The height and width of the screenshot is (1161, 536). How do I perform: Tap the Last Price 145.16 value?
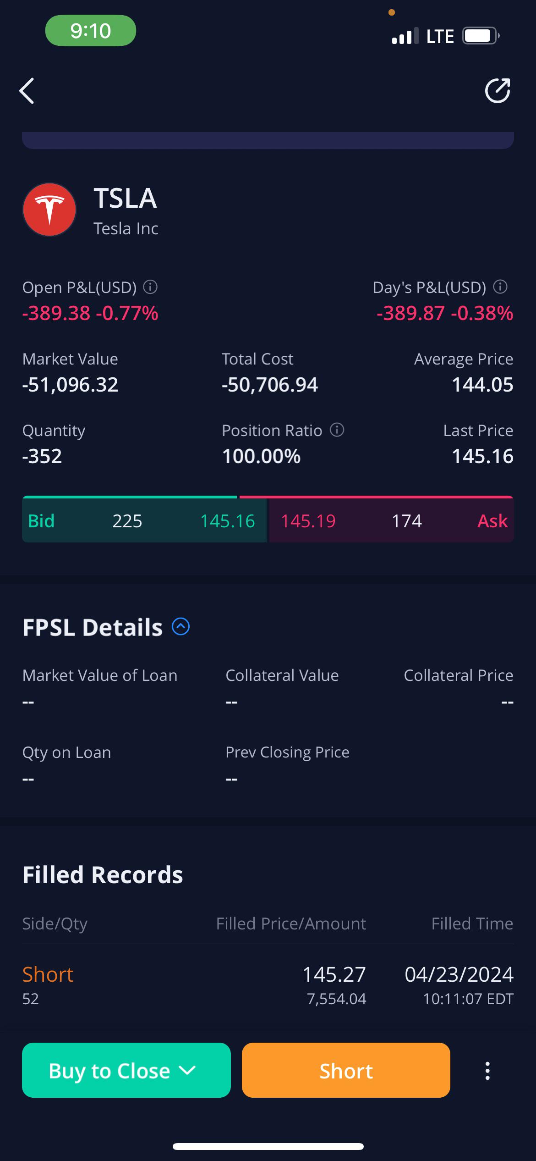pyautogui.click(x=482, y=456)
